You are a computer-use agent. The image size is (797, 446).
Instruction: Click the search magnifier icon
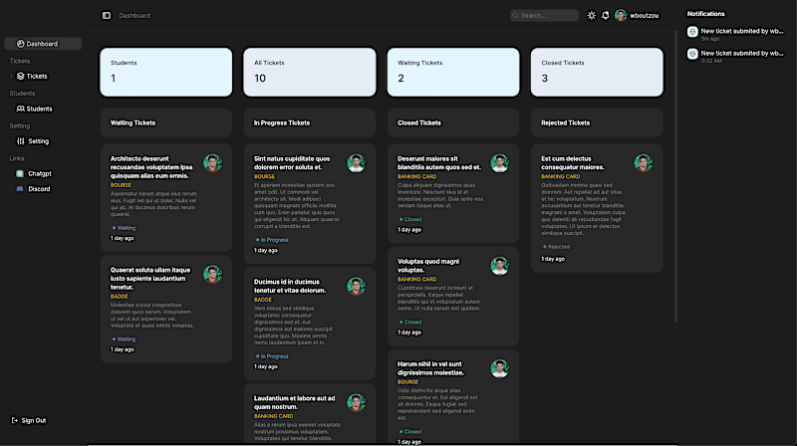(x=515, y=16)
